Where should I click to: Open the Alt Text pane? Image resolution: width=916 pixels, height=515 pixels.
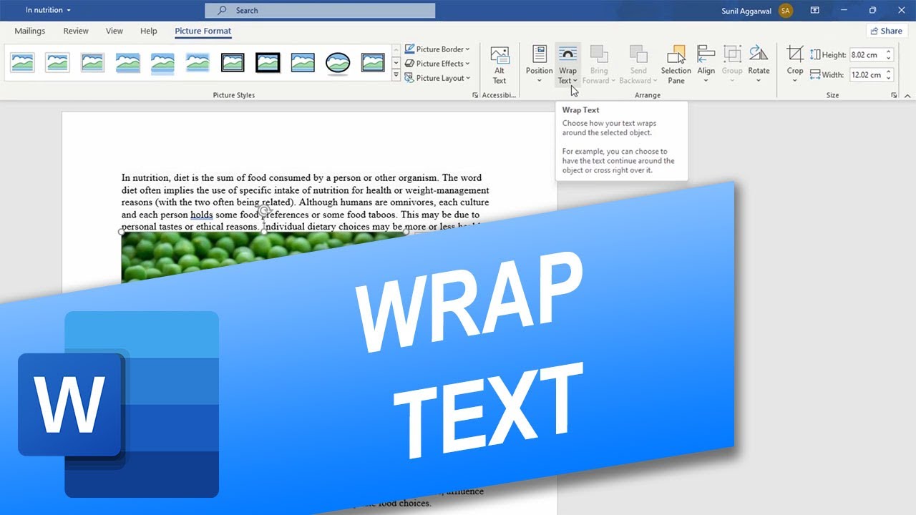(x=500, y=64)
